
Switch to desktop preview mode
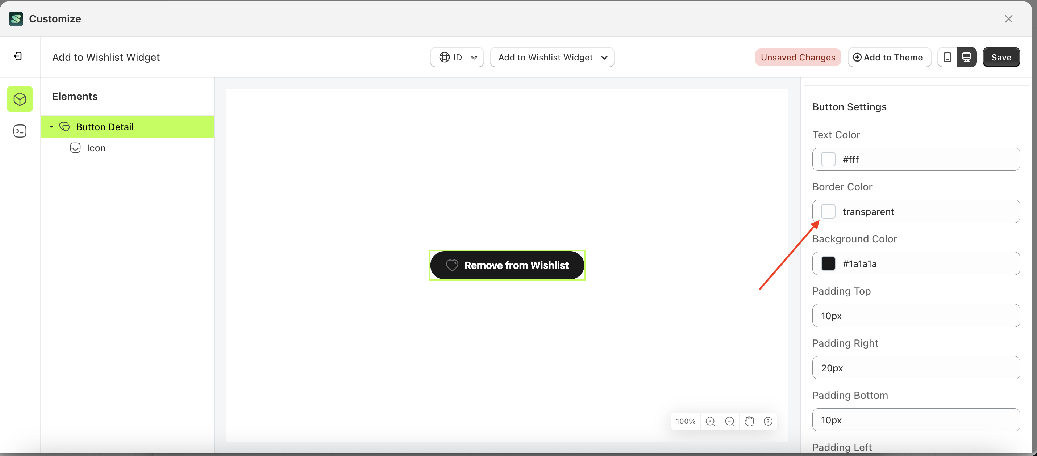967,57
